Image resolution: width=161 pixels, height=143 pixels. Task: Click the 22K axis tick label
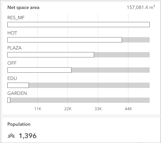(x=68, y=109)
